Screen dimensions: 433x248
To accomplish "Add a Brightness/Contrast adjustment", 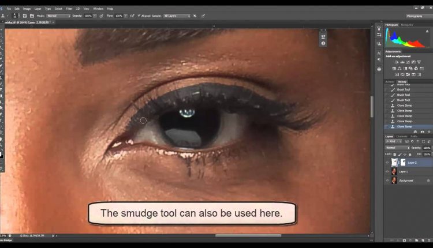I will click(397, 62).
